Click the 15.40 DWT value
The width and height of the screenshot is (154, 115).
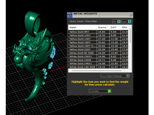pyautogui.click(x=114, y=49)
